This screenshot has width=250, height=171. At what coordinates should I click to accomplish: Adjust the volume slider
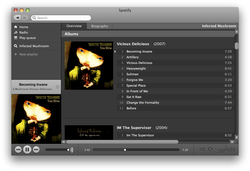tap(57, 150)
